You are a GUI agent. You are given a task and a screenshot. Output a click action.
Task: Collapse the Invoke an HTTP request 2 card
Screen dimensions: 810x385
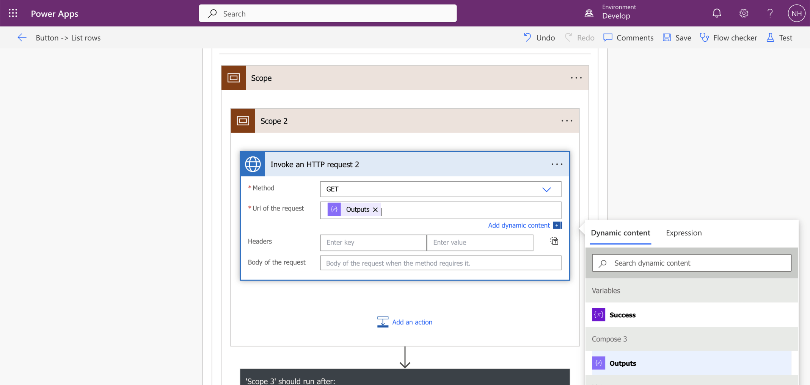coord(405,164)
